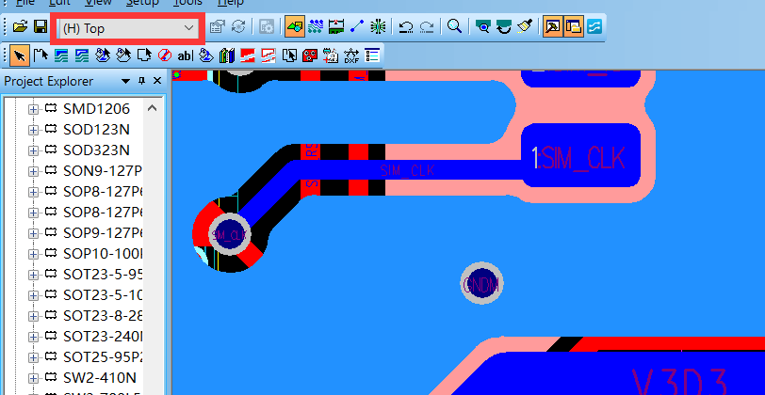The image size is (765, 395).
Task: Select the Copper Pour tool
Action: point(103,55)
